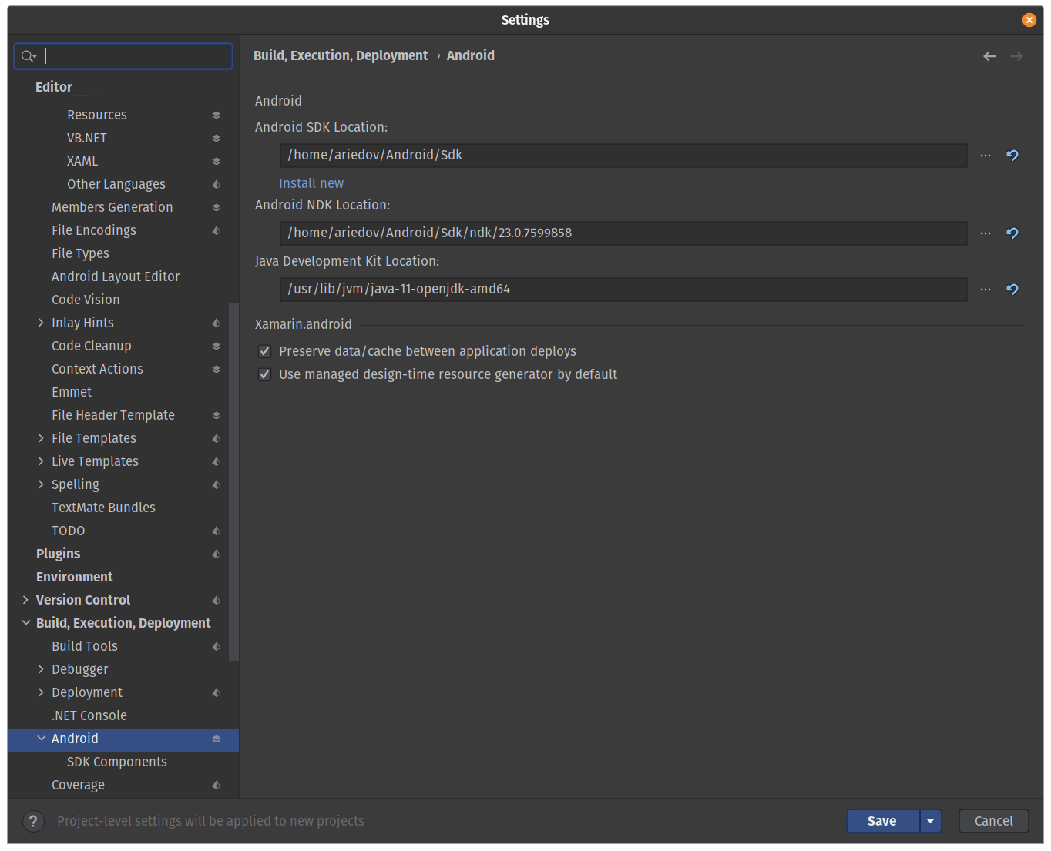This screenshot has height=851, width=1051.
Task: Click layer icon beside Members Generation
Action: [x=217, y=207]
